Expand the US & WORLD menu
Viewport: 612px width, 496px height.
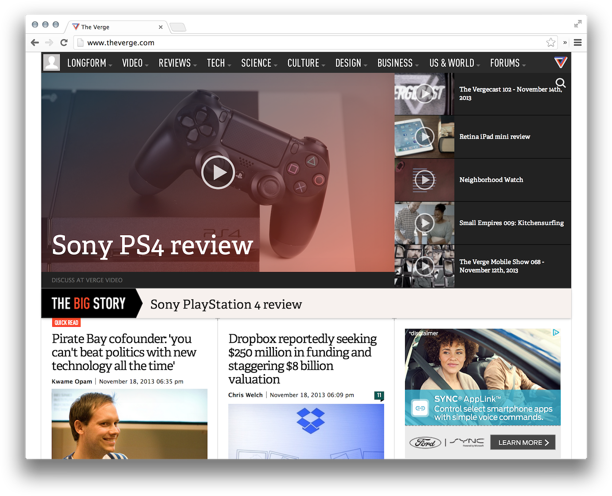point(455,63)
